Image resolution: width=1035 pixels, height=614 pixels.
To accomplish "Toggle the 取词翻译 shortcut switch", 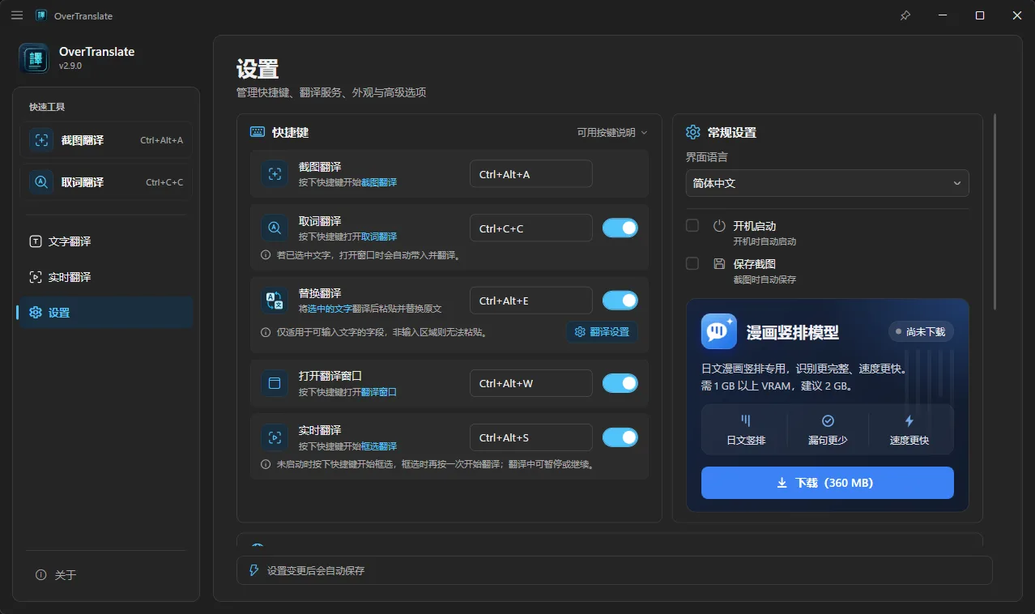I will click(620, 228).
